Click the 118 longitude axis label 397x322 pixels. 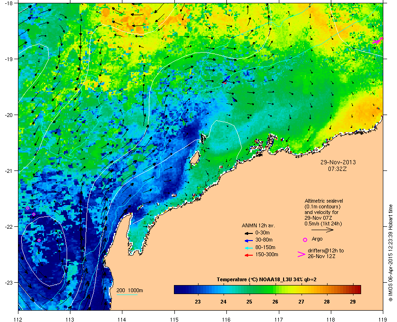331,319
